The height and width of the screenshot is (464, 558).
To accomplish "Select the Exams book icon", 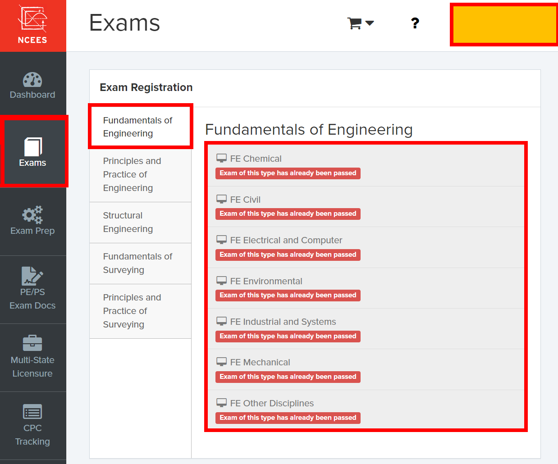I will pos(33,146).
